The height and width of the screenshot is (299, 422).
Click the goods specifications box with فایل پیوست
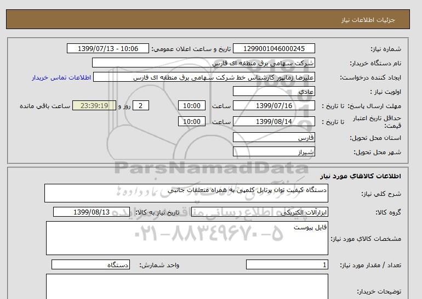tap(187, 238)
